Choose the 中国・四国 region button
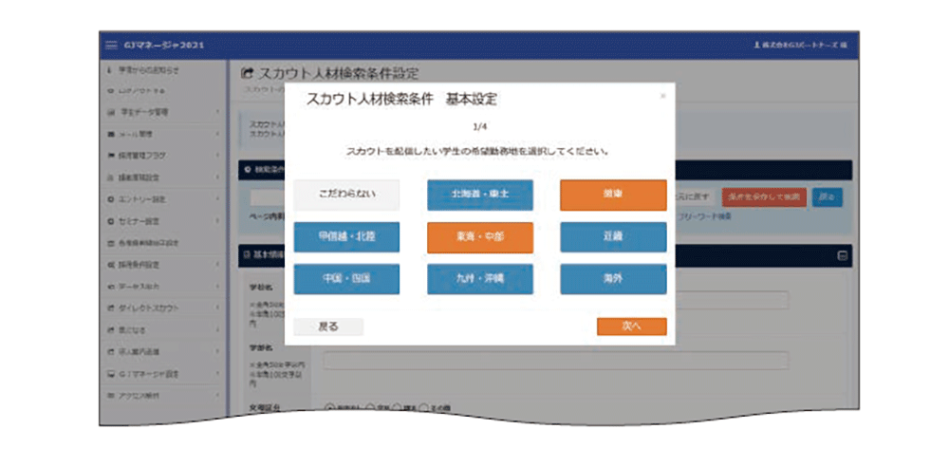This screenshot has height=466, width=949. [x=346, y=279]
